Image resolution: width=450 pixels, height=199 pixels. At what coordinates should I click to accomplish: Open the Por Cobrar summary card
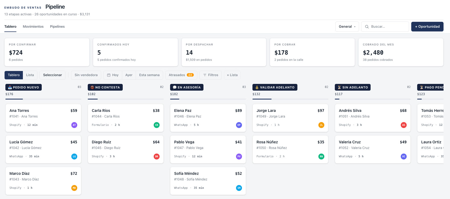pyautogui.click(x=312, y=52)
